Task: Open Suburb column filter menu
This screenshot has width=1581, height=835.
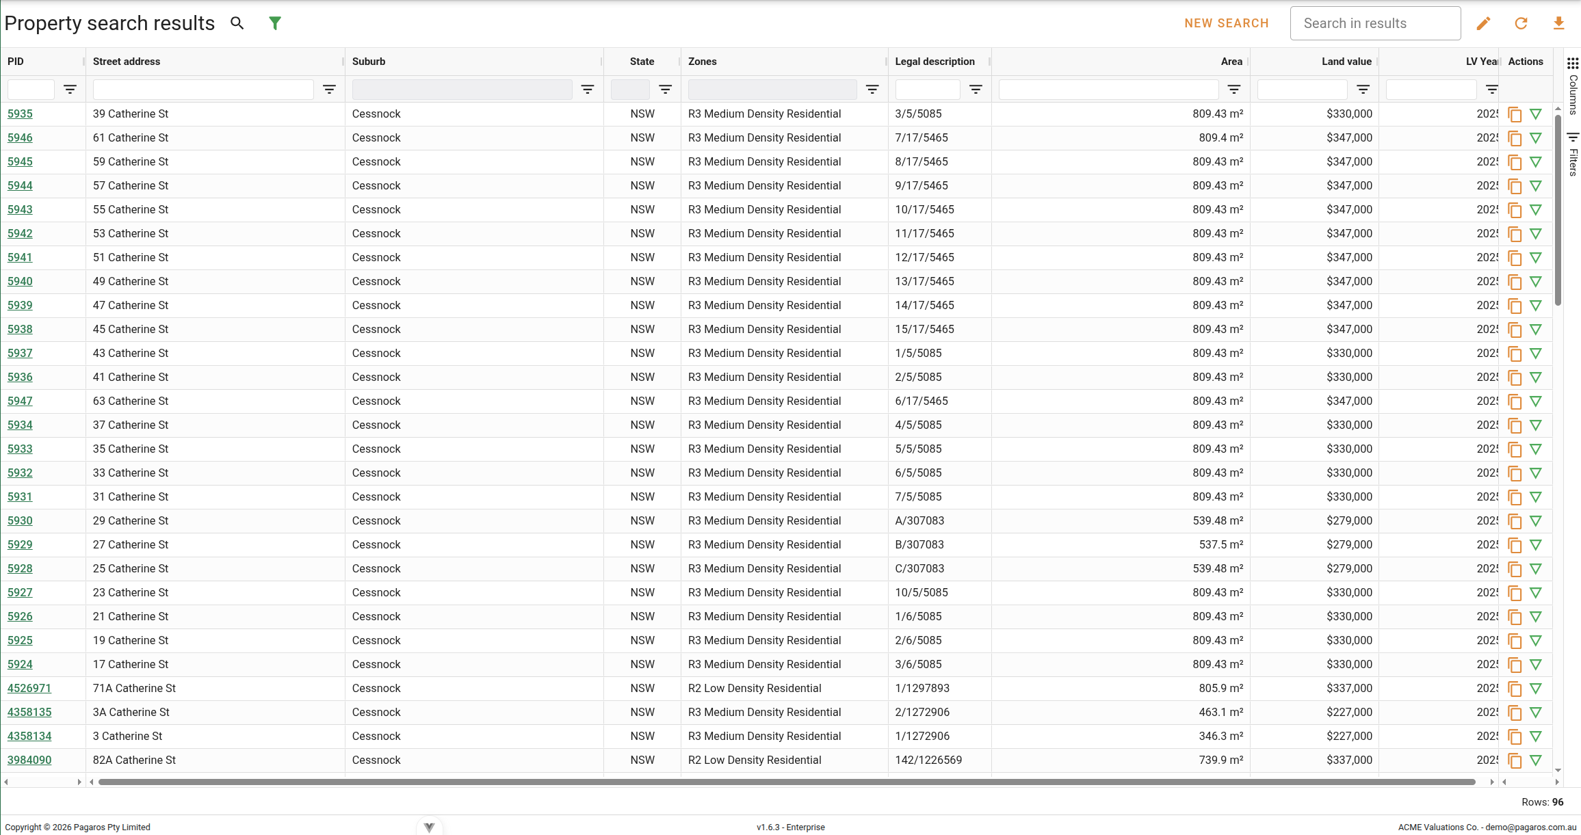Action: 588,90
